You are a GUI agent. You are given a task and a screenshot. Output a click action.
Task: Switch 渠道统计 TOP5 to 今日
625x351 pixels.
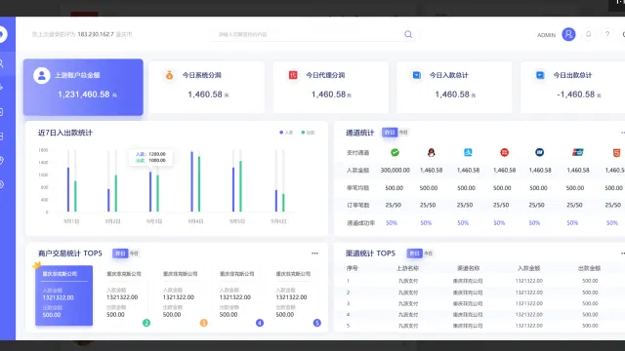[428, 253]
